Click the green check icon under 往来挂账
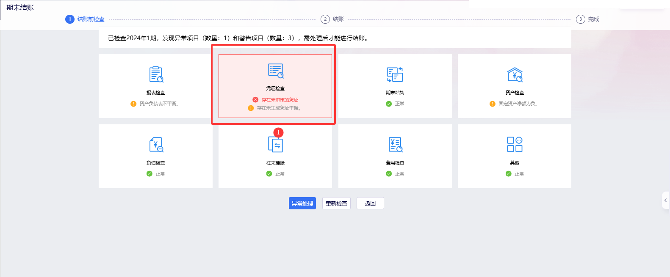The image size is (670, 277). coord(269,174)
